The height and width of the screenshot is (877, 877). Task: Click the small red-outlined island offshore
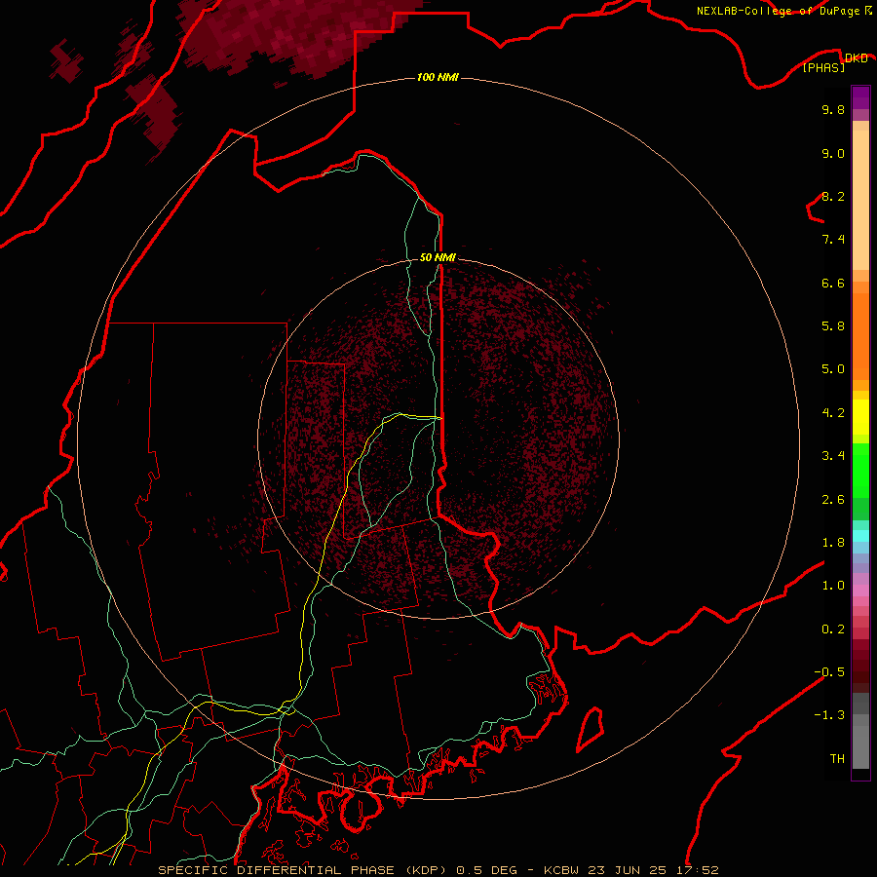pyautogui.click(x=591, y=729)
